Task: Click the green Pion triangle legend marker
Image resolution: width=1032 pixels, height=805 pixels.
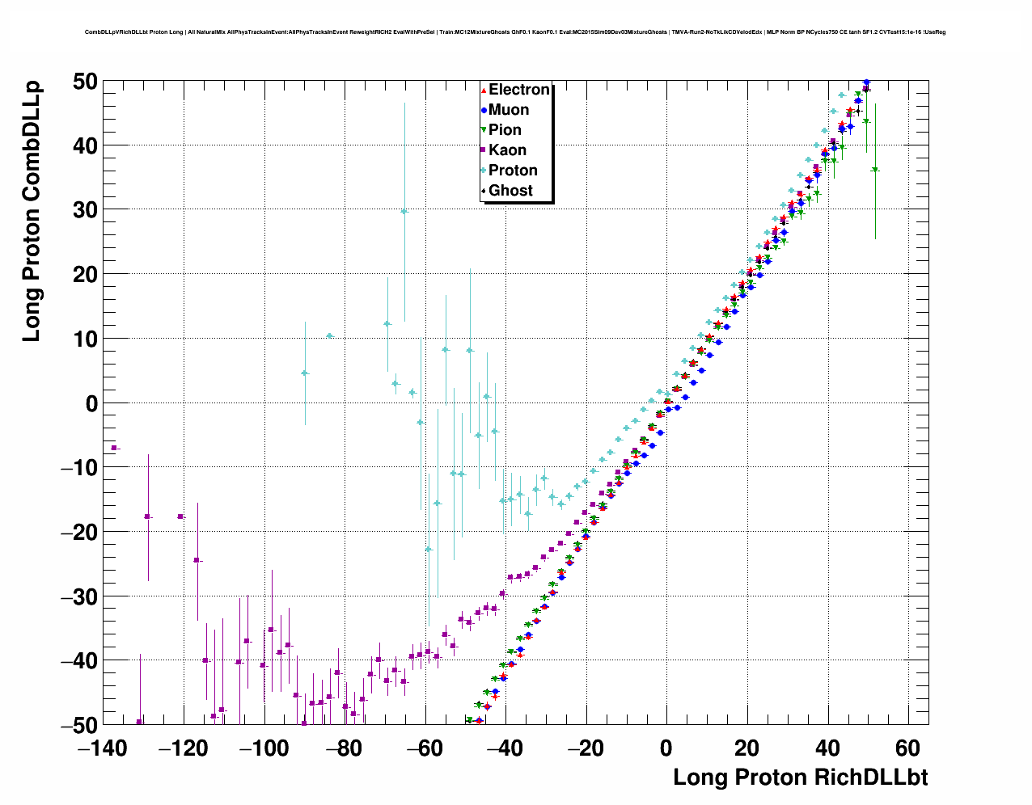Action: pyautogui.click(x=484, y=131)
